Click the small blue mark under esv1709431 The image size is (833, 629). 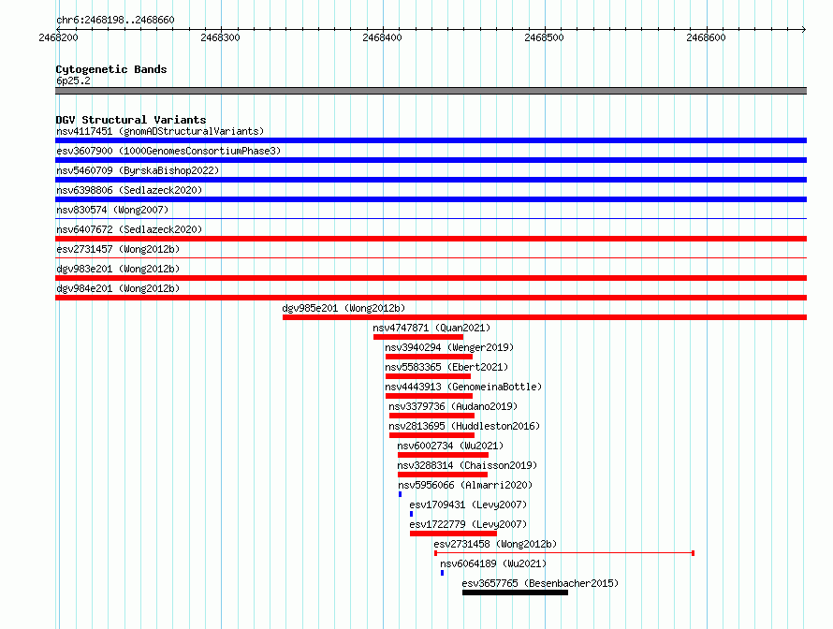point(411,514)
